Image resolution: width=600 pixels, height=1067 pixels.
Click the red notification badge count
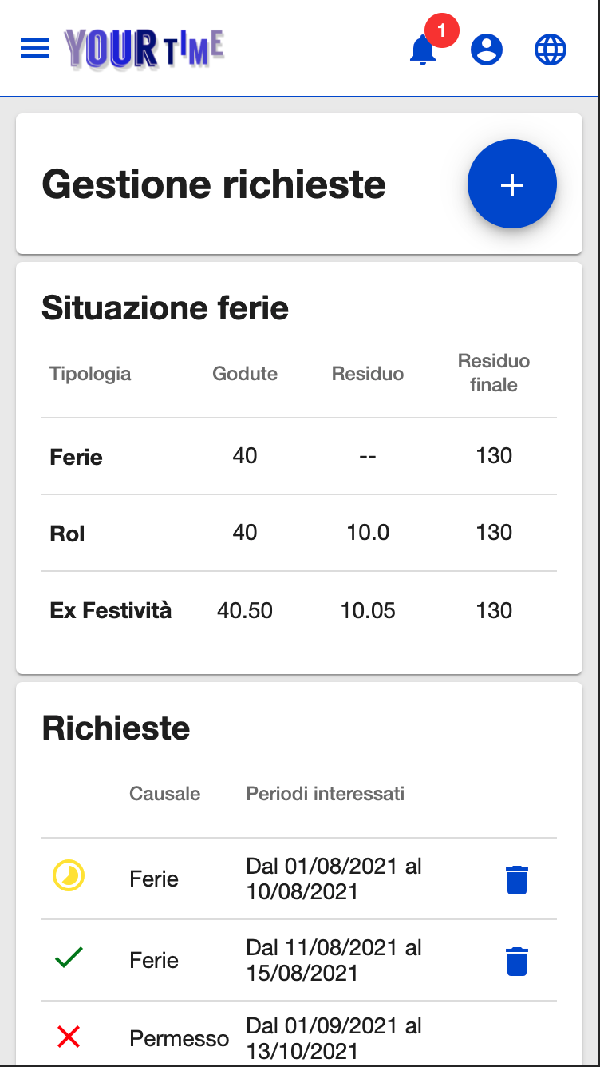(441, 31)
